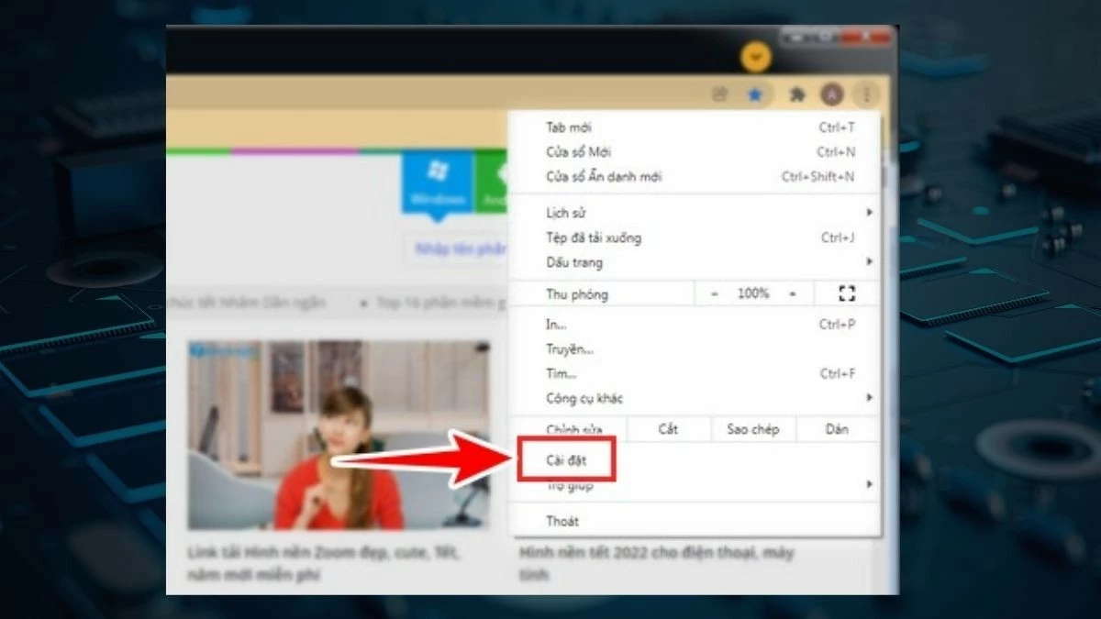This screenshot has height=619, width=1101.
Task: Open the Chrome profile avatar
Action: [x=831, y=94]
